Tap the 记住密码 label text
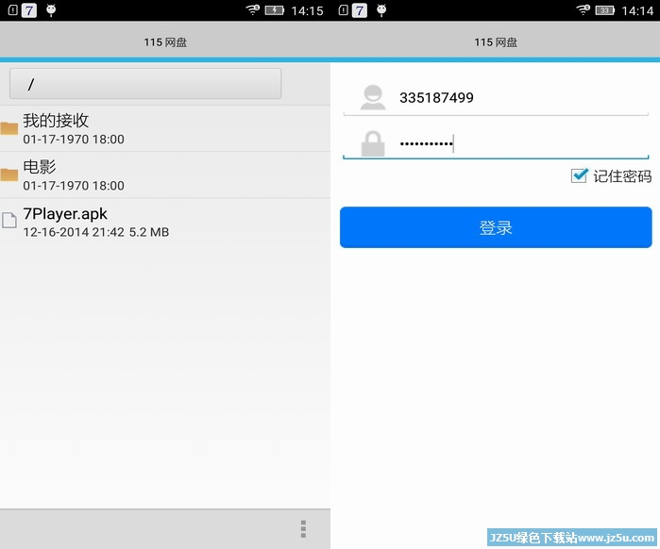The height and width of the screenshot is (549, 660). click(622, 176)
